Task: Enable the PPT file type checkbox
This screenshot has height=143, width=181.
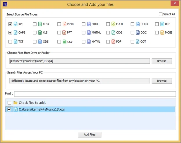Action: click(x=59, y=33)
